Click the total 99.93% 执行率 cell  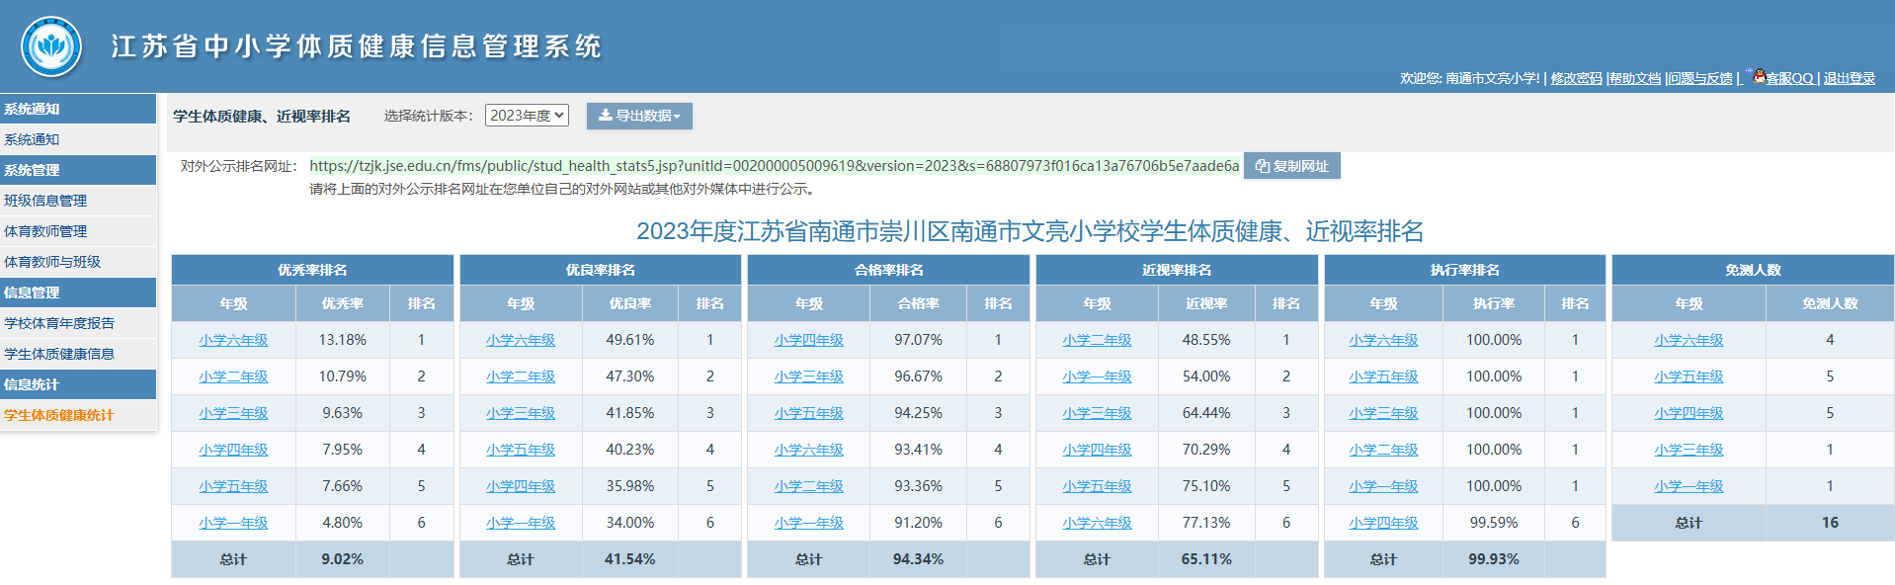1494,559
